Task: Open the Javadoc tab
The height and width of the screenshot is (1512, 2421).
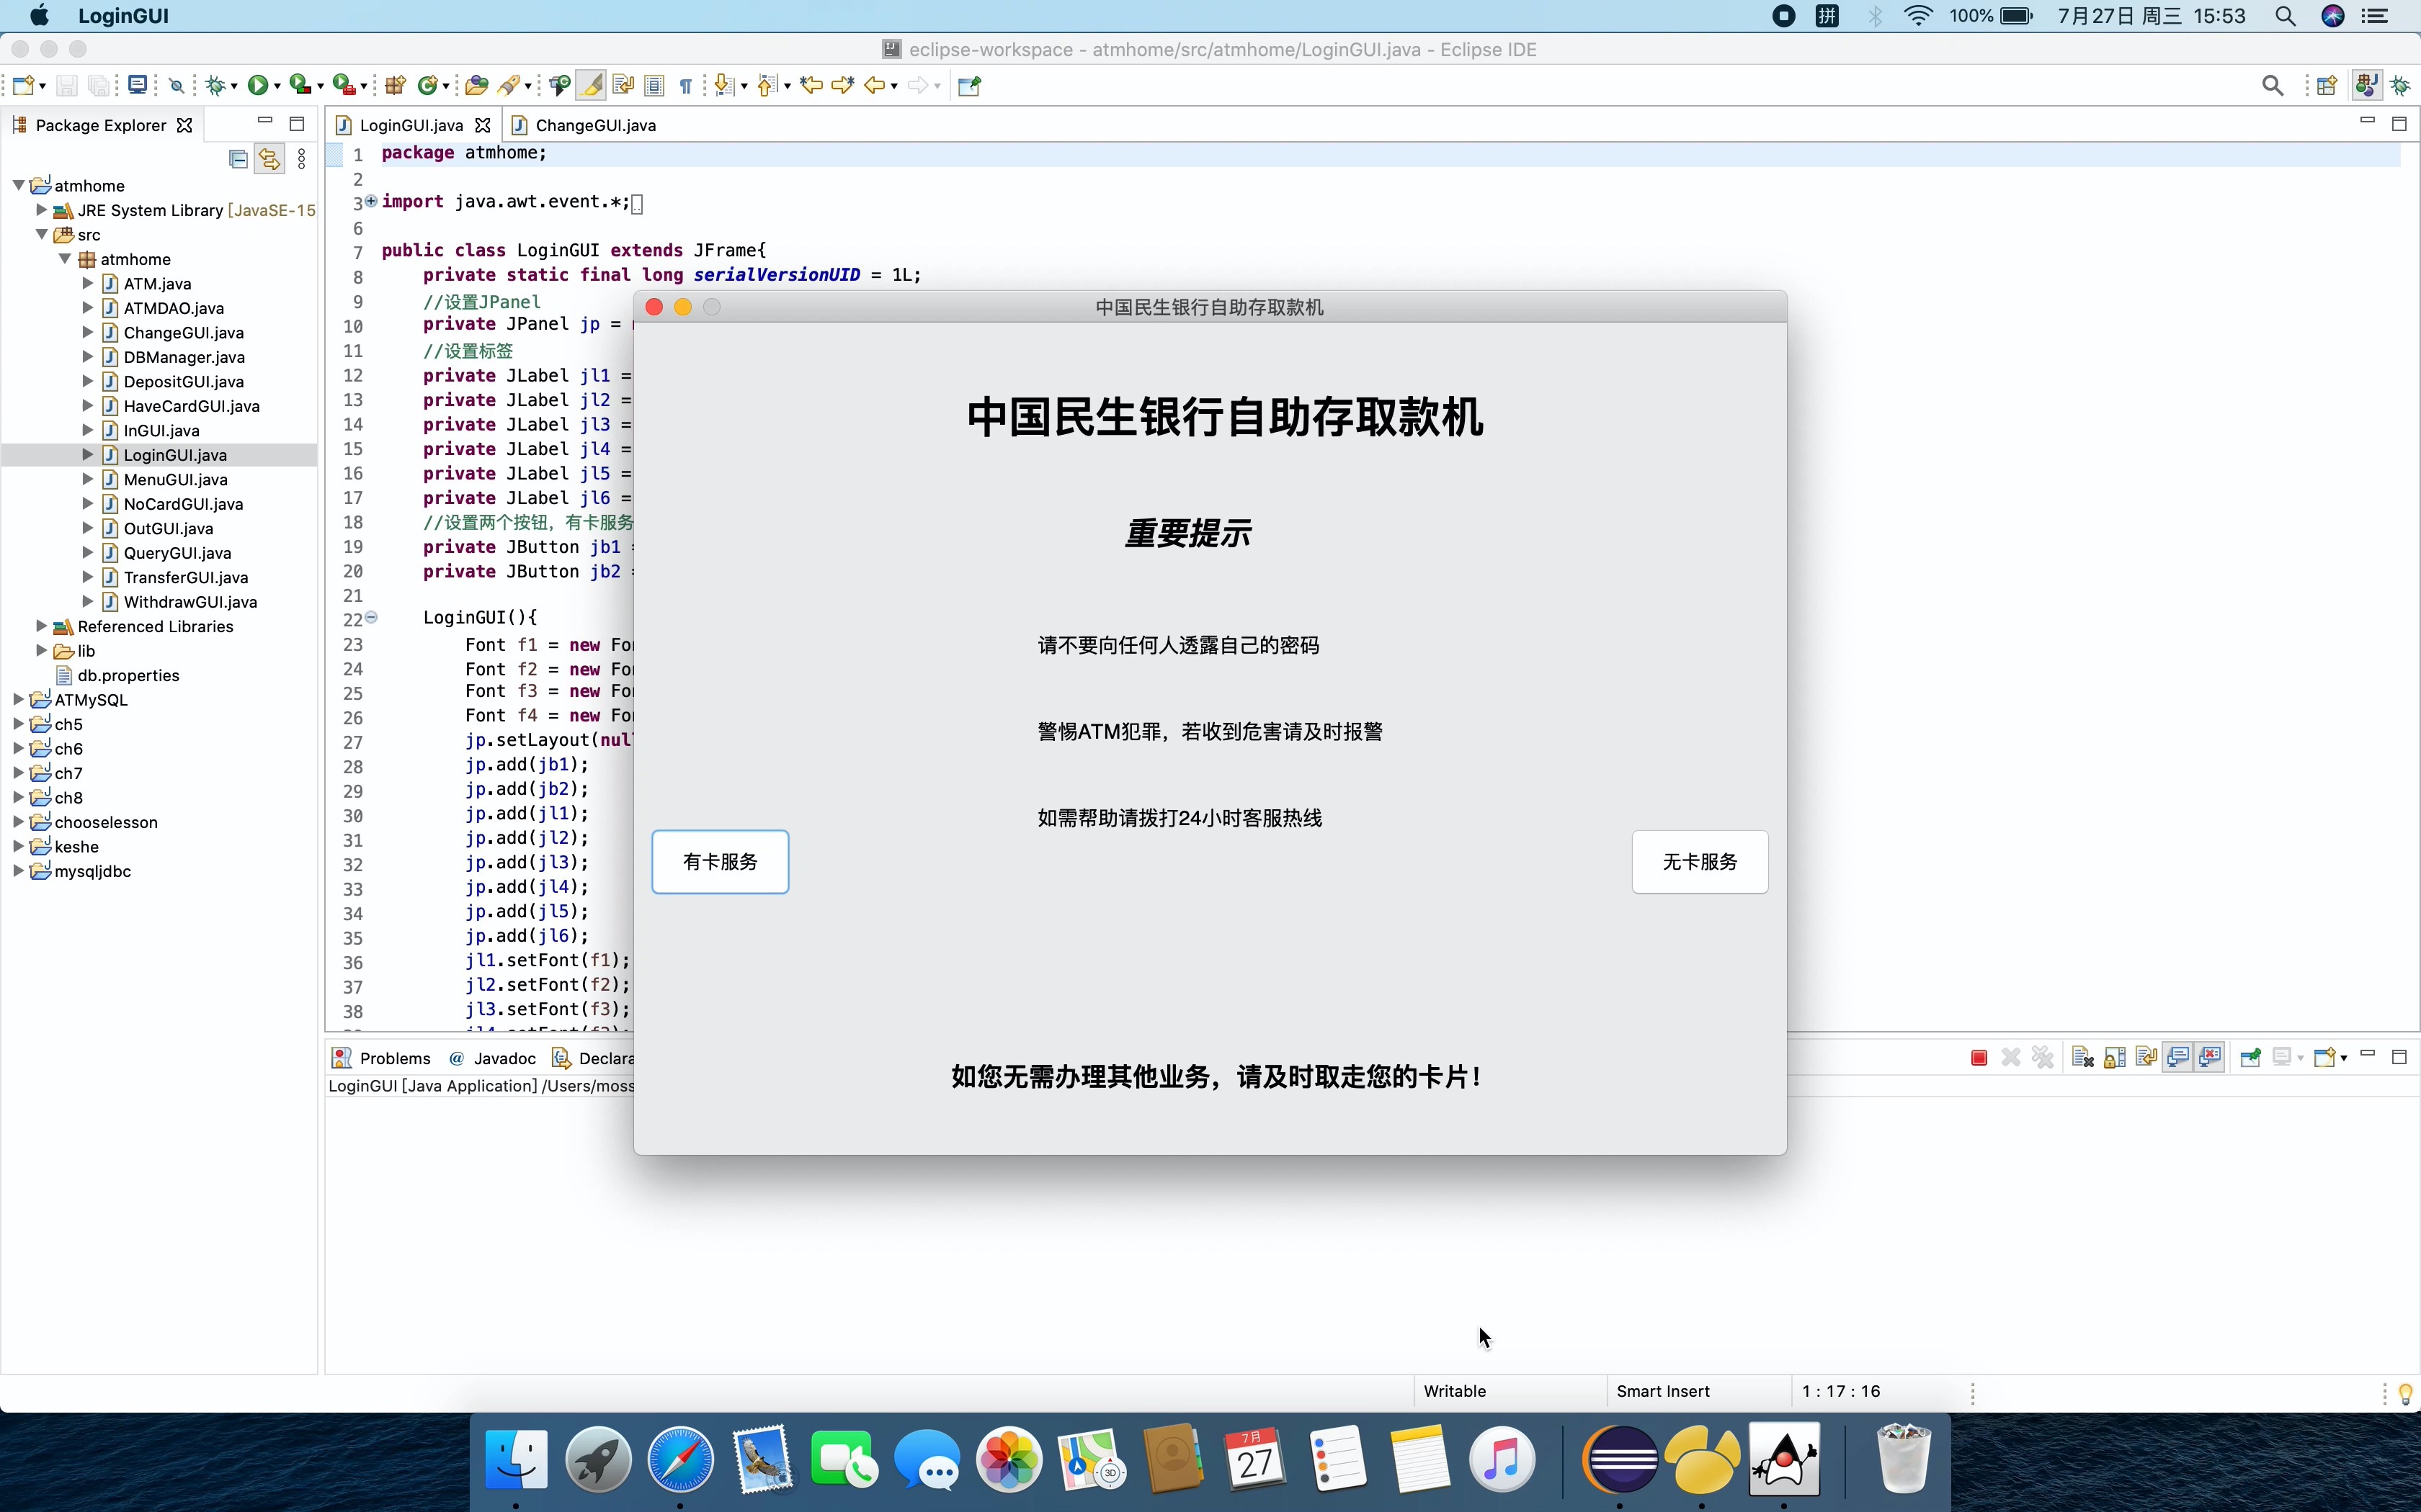Action: pos(493,1058)
